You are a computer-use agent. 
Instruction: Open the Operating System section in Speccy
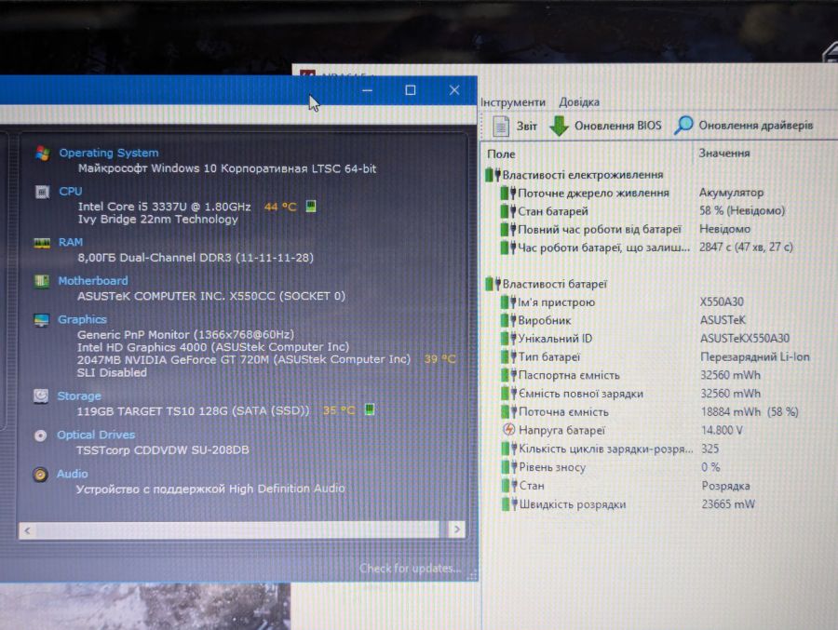tap(109, 153)
